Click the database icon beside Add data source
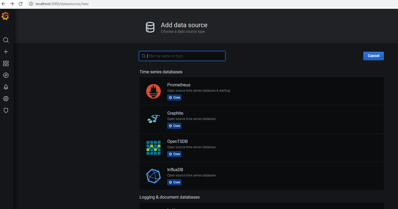398x209 pixels. coord(150,27)
